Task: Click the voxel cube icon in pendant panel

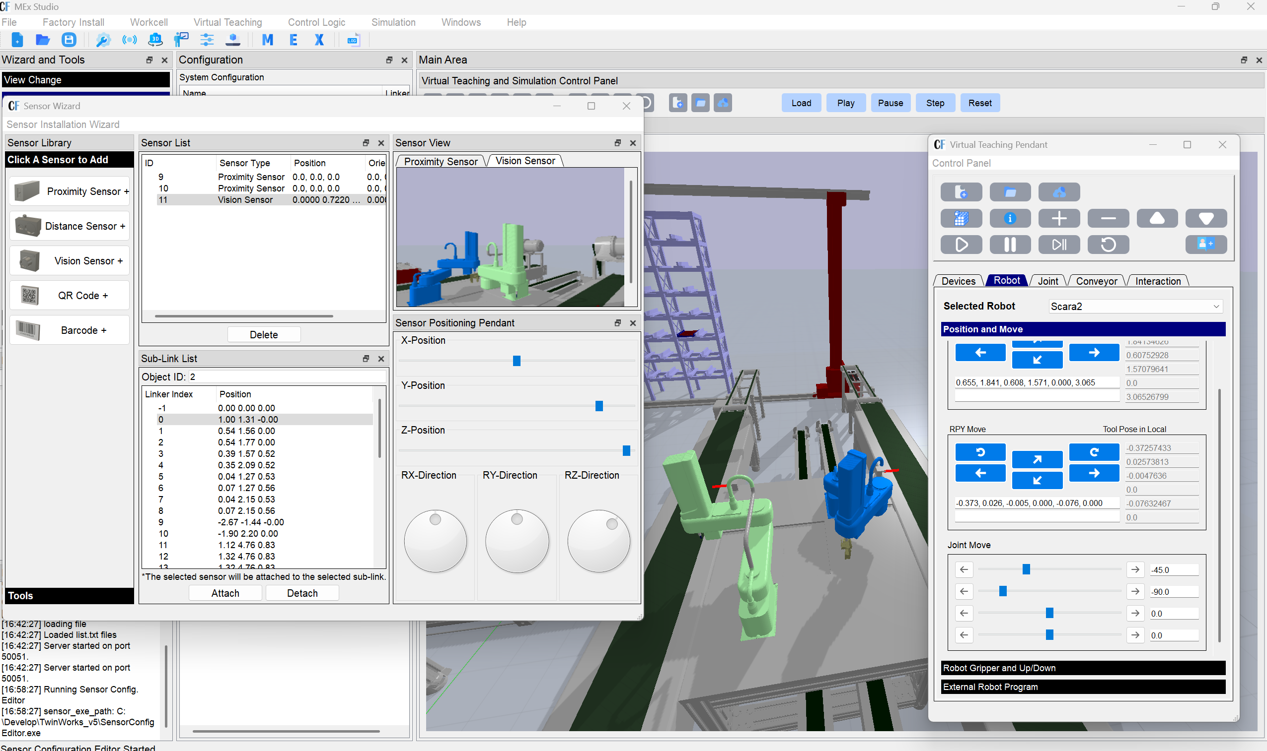Action: pos(961,218)
